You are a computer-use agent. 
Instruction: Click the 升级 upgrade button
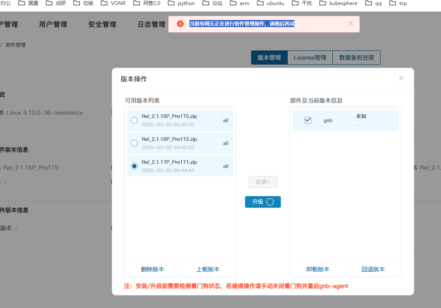[x=263, y=202]
